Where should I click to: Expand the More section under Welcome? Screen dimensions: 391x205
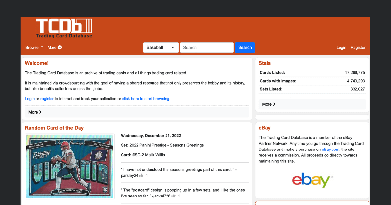(x=34, y=112)
